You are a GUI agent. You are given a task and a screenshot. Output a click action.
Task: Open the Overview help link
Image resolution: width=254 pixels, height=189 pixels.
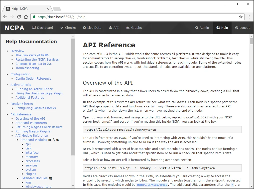(x=17, y=51)
